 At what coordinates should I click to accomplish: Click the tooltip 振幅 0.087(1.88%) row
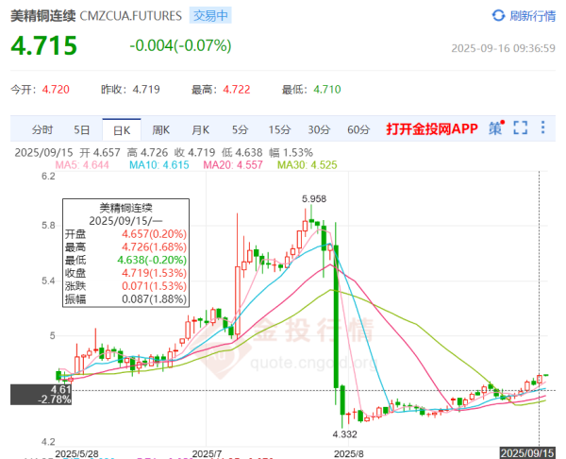tap(125, 298)
